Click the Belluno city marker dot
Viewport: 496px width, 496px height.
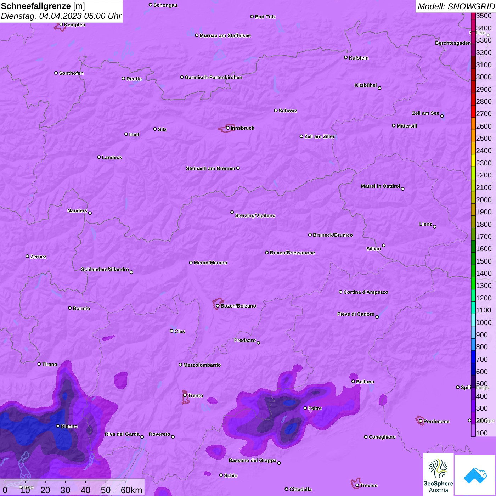click(x=353, y=381)
